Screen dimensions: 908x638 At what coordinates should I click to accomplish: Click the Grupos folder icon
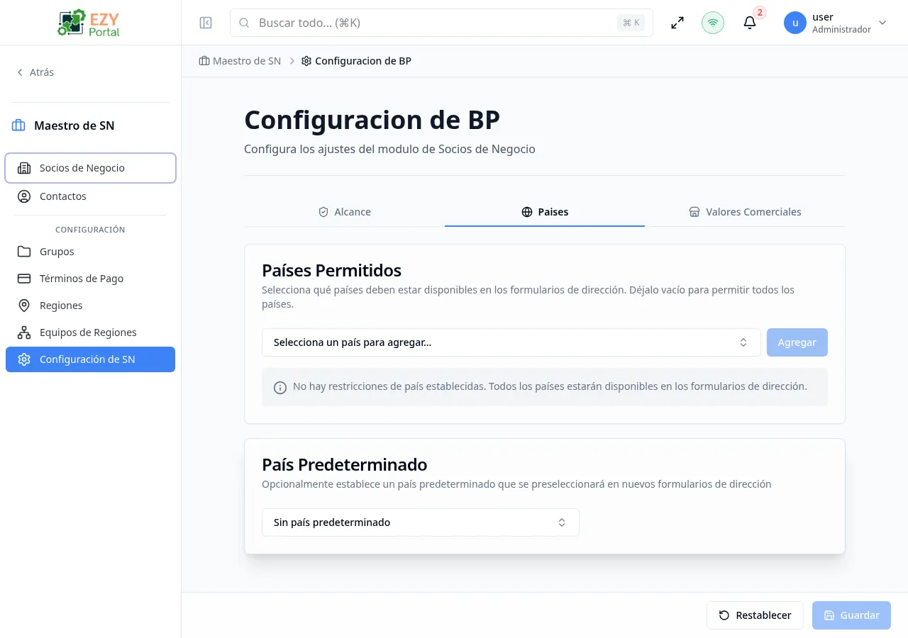[24, 252]
